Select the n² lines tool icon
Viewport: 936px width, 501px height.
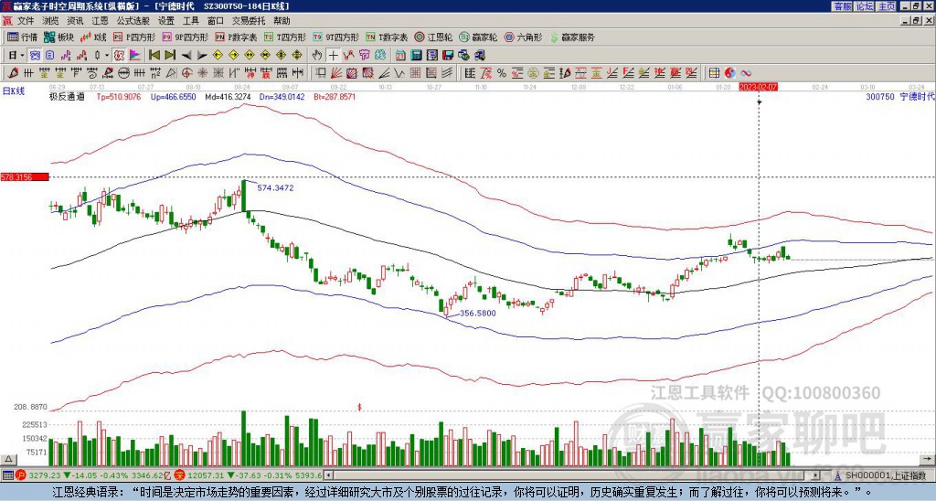[x=155, y=73]
